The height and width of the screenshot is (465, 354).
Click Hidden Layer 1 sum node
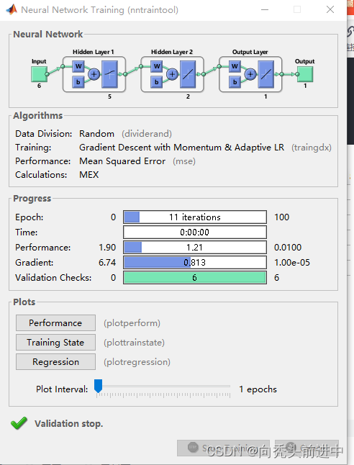click(94, 74)
